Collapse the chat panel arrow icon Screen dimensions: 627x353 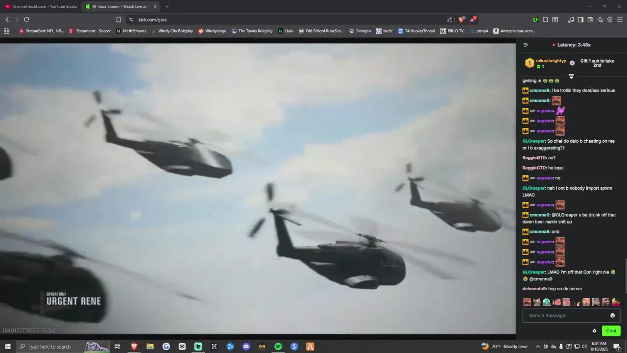[526, 45]
